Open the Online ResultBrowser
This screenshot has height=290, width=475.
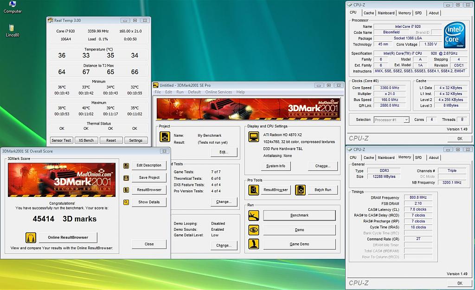click(68, 237)
